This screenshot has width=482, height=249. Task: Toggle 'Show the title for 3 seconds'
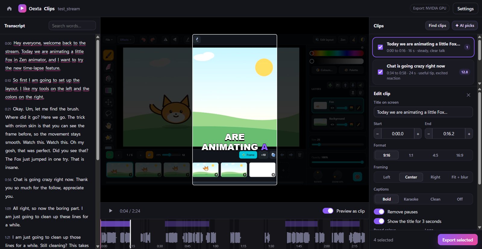[379, 221]
